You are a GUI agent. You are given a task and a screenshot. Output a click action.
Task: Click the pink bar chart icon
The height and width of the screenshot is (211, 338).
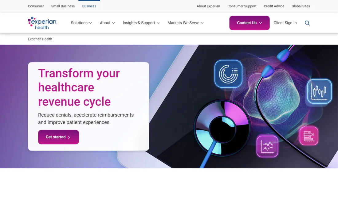tap(309, 136)
